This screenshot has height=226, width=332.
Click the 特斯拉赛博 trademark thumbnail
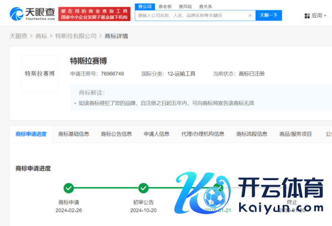coord(39,73)
